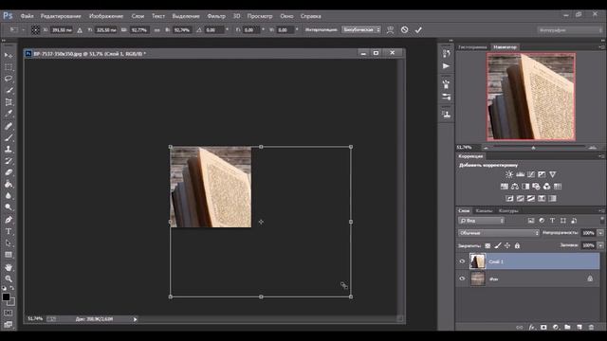The image size is (607, 341).
Task: Cancel the transform with the circle-slash icon
Action: point(405,29)
